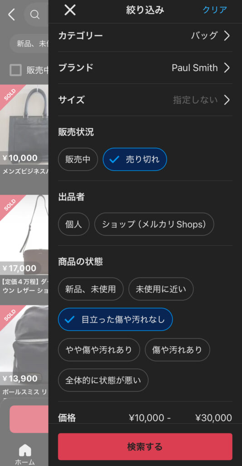Screen dimensions: 242x466
Task: Select the 販売中 status chip
Action: (78, 159)
